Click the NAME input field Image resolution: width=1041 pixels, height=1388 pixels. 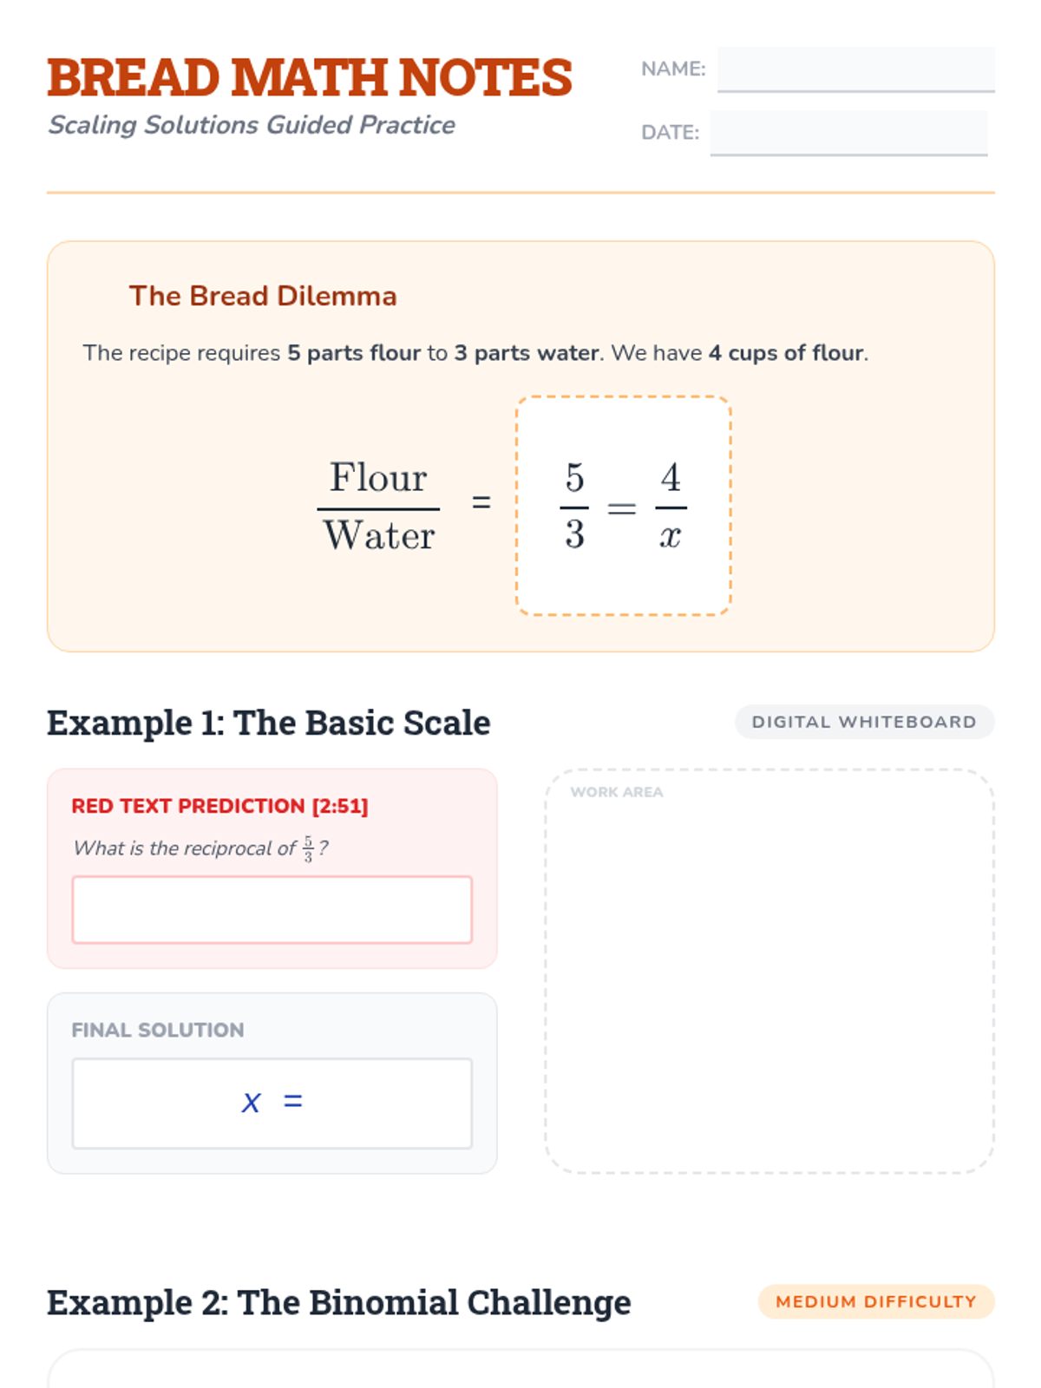pyautogui.click(x=855, y=69)
